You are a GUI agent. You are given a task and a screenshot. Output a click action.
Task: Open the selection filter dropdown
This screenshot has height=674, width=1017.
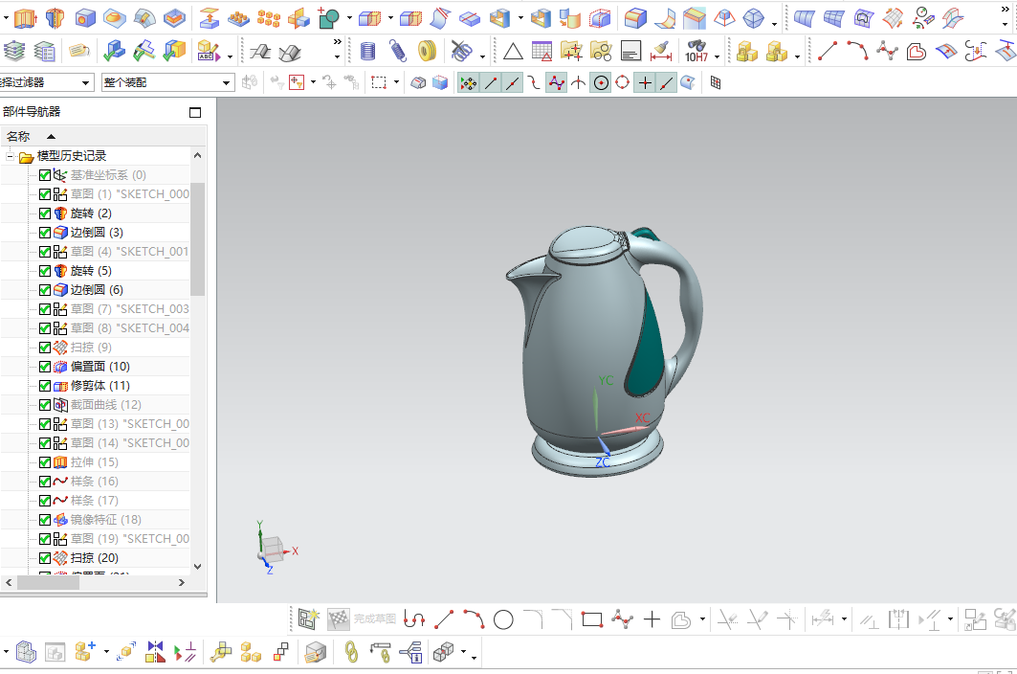[x=85, y=83]
